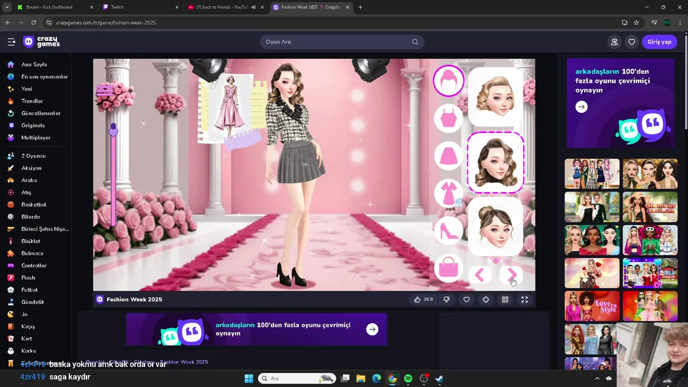Screen dimensions: 688x387
Task: Open the Windows Start menu
Action: coord(248,378)
